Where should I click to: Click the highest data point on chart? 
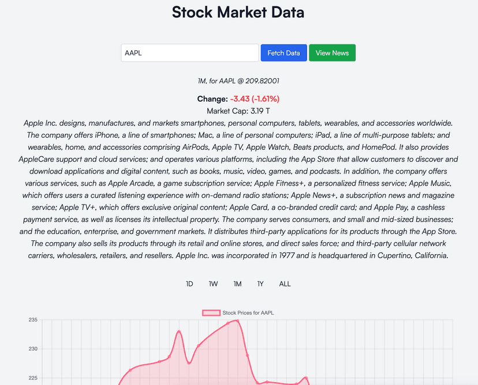point(237,321)
